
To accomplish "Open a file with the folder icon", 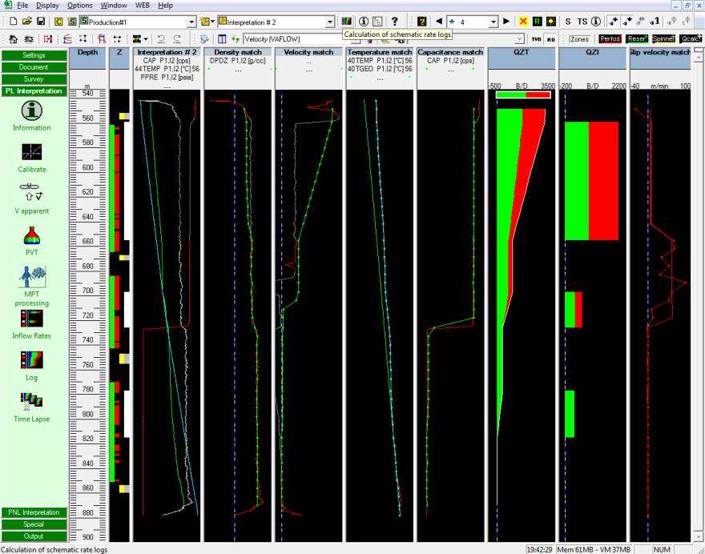I will tap(26, 21).
